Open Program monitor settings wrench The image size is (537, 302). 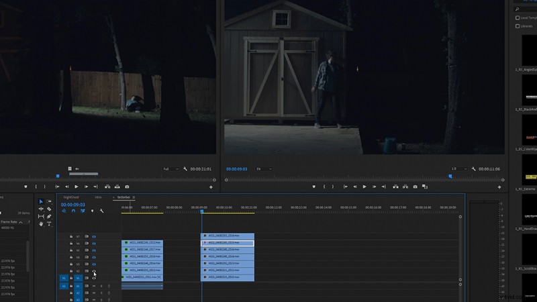point(474,169)
